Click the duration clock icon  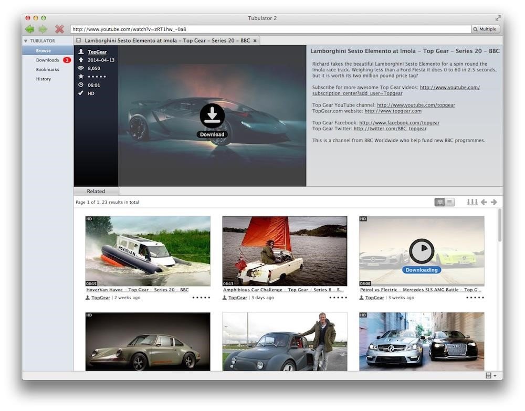pyautogui.click(x=81, y=85)
